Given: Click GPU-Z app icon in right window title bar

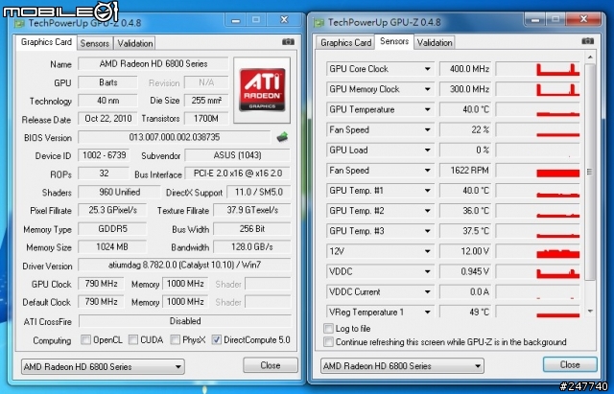Looking at the screenshot, I should click(319, 23).
